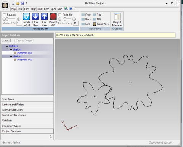Click the open folder icon in title bar
This screenshot has height=147, width=183.
click(18, 3)
